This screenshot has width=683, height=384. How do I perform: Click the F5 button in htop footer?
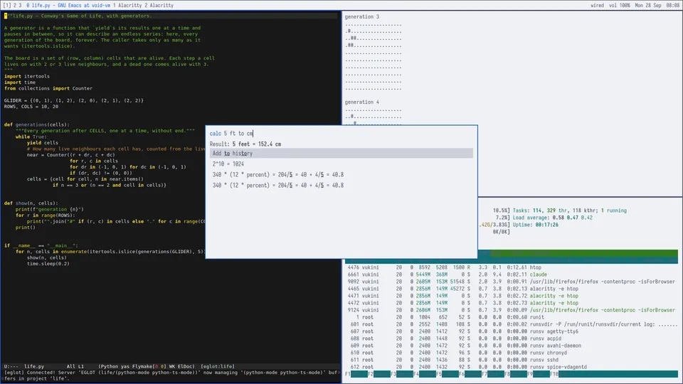pyautogui.click(x=448, y=374)
